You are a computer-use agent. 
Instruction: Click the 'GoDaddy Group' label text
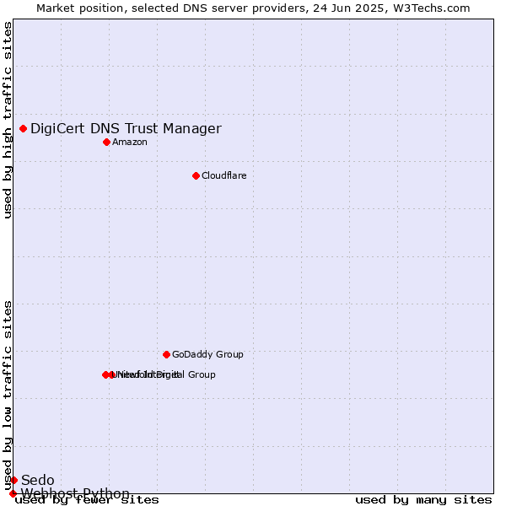(x=207, y=355)
